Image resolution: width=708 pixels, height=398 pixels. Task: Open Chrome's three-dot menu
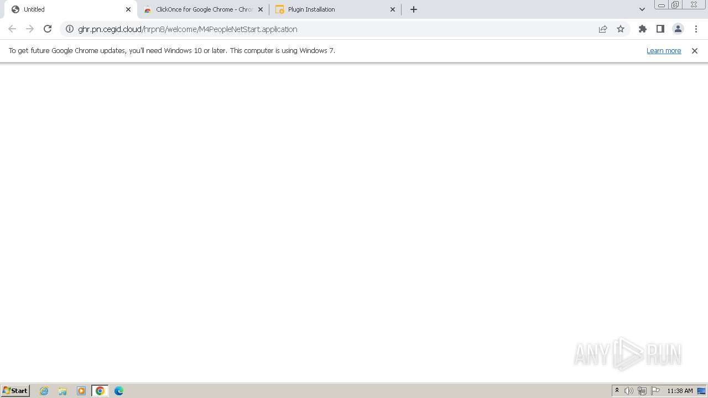(696, 29)
